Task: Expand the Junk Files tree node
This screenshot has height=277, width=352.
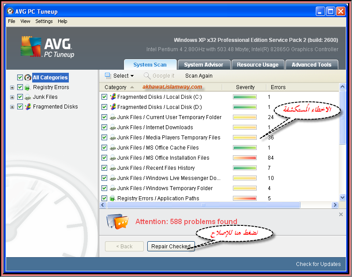Action: (x=12, y=97)
